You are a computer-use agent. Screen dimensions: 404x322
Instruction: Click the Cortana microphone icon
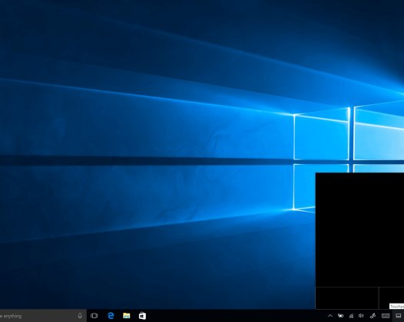(80, 316)
